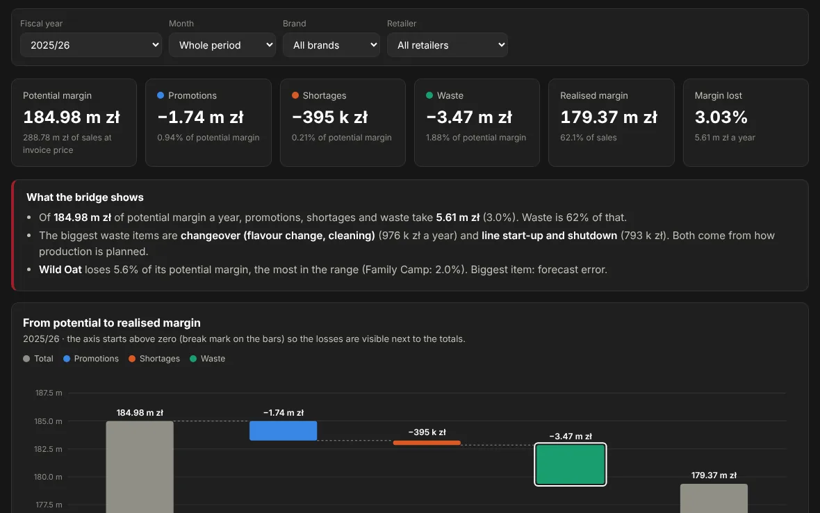
Task: Click '5.61 m zł a year' text
Action: [x=725, y=138]
